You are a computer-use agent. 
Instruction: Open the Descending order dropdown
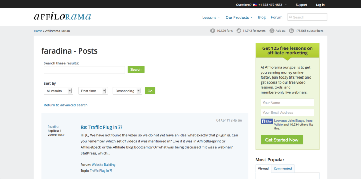point(127,91)
